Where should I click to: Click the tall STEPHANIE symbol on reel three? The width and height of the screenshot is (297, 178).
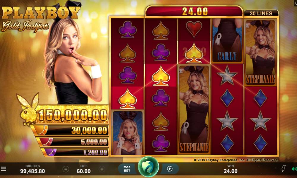coord(194,109)
